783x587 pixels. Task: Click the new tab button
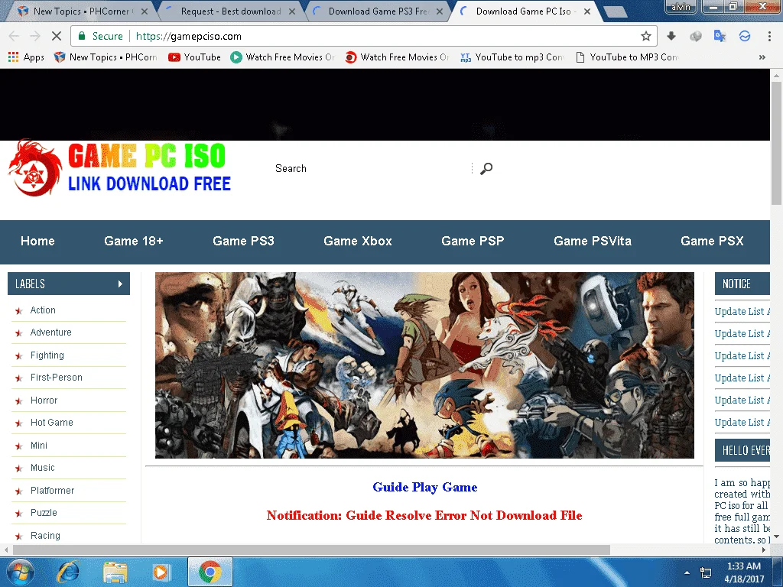(615, 11)
